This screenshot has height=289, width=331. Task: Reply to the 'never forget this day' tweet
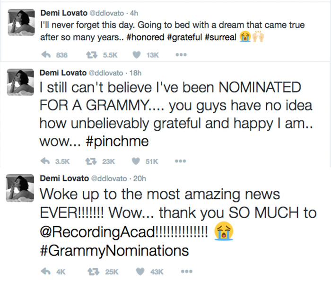click(x=46, y=55)
